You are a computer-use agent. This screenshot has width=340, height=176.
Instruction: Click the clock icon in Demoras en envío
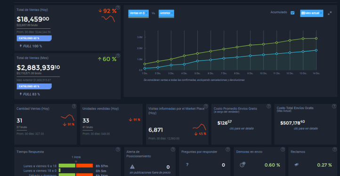[x=243, y=165]
